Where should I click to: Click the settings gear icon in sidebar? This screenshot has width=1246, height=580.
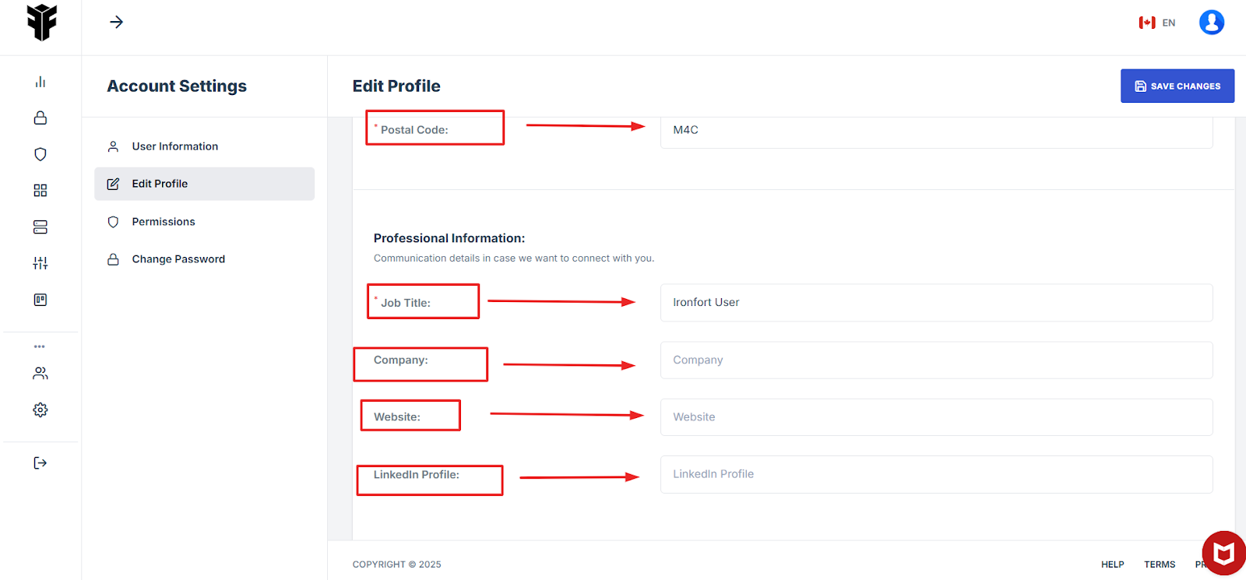pyautogui.click(x=40, y=410)
